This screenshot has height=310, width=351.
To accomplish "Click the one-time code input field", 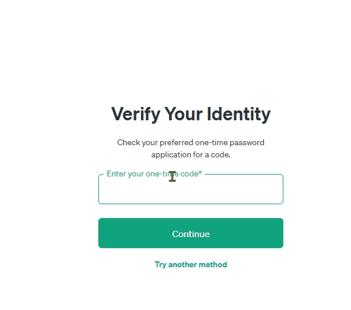I will (x=191, y=189).
